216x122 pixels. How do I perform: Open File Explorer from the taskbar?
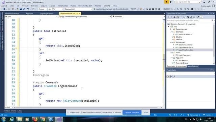coord(20,119)
